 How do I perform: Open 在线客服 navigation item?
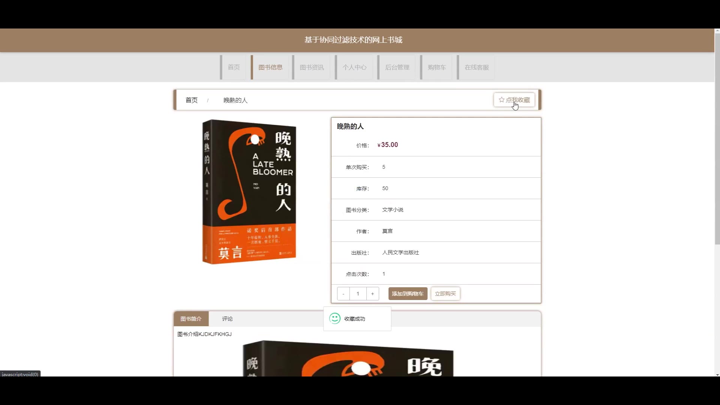(x=477, y=67)
